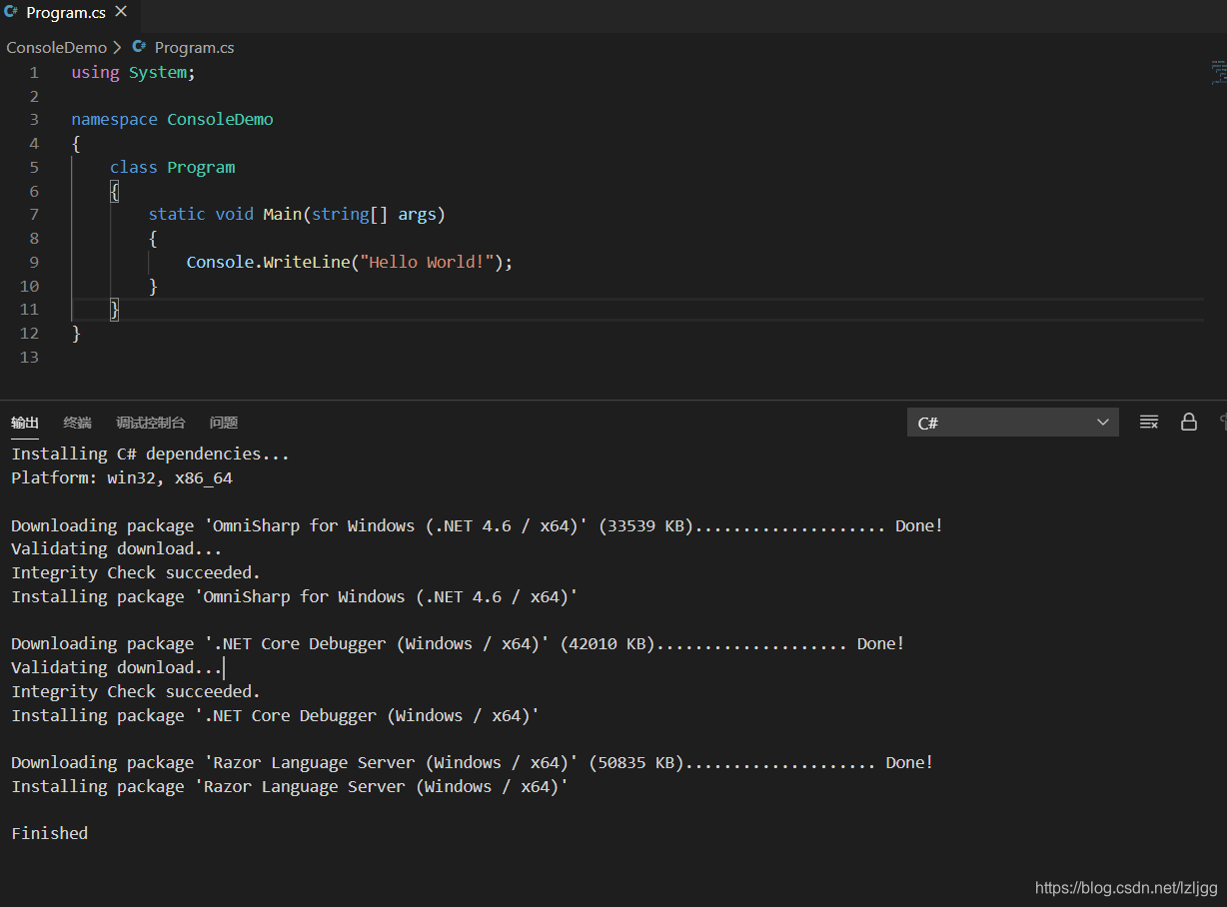
Task: Click the "Platform: win32, x86_64" output line
Action: pos(122,477)
